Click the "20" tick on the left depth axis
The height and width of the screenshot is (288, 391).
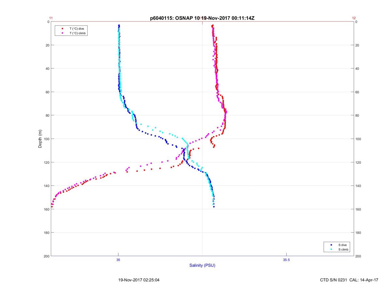(x=48, y=45)
